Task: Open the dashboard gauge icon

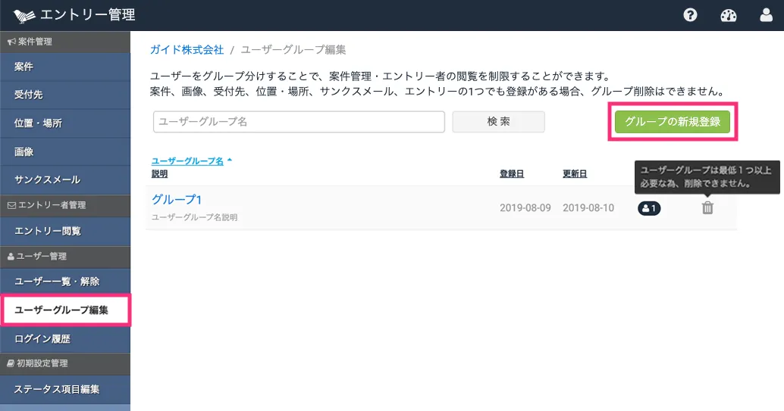Action: click(729, 15)
